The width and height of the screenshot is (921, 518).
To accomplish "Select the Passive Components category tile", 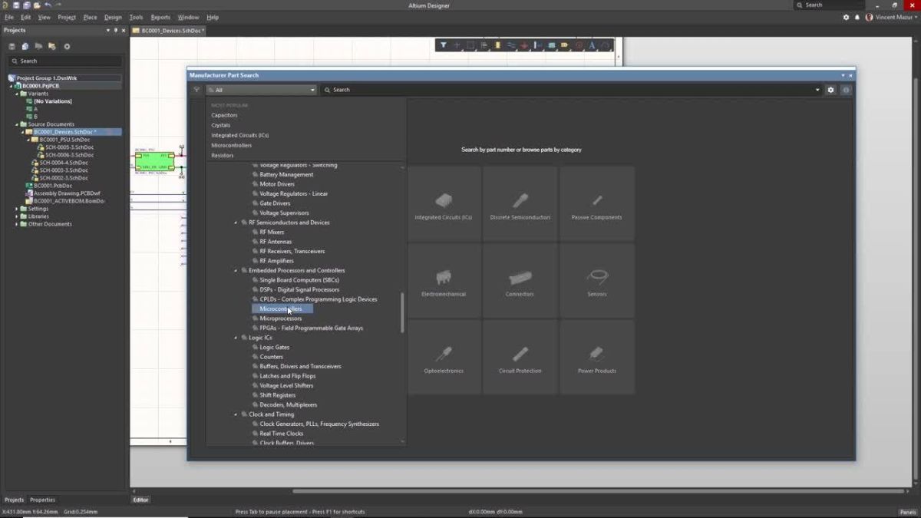I will click(596, 201).
